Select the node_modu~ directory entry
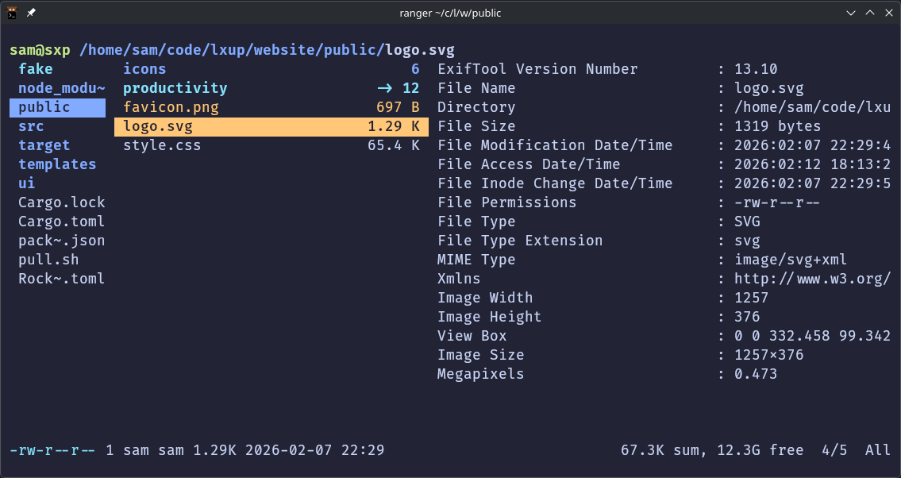Screen dimensions: 901x478 click(x=62, y=87)
